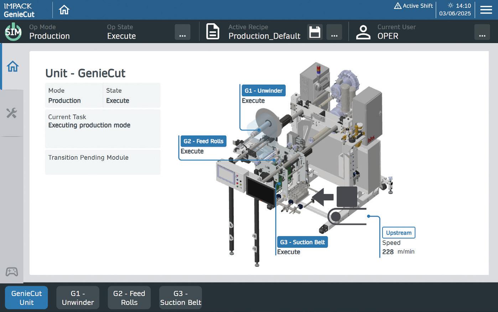Open the Active Recipe ellipsis menu
Screen dimensions: 498x312
click(x=334, y=32)
